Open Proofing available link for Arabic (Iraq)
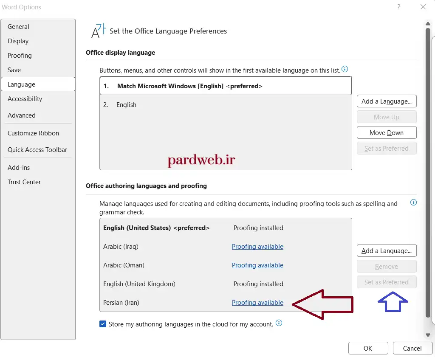This screenshot has width=435, height=357. click(x=257, y=246)
